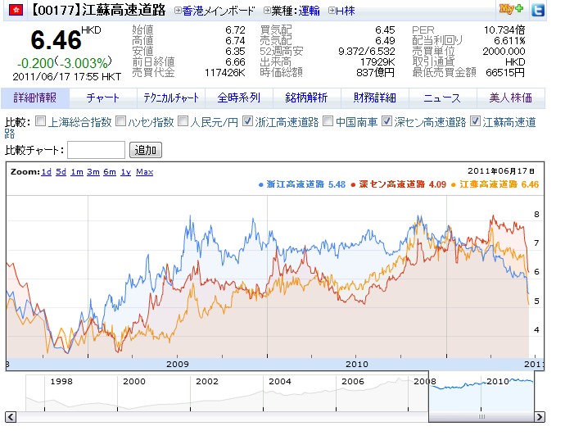Open the 運輸 industry link
Viewport: 565px width, 440px height.
(x=309, y=11)
